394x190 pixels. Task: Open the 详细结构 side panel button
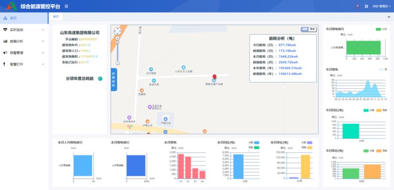tap(114, 79)
